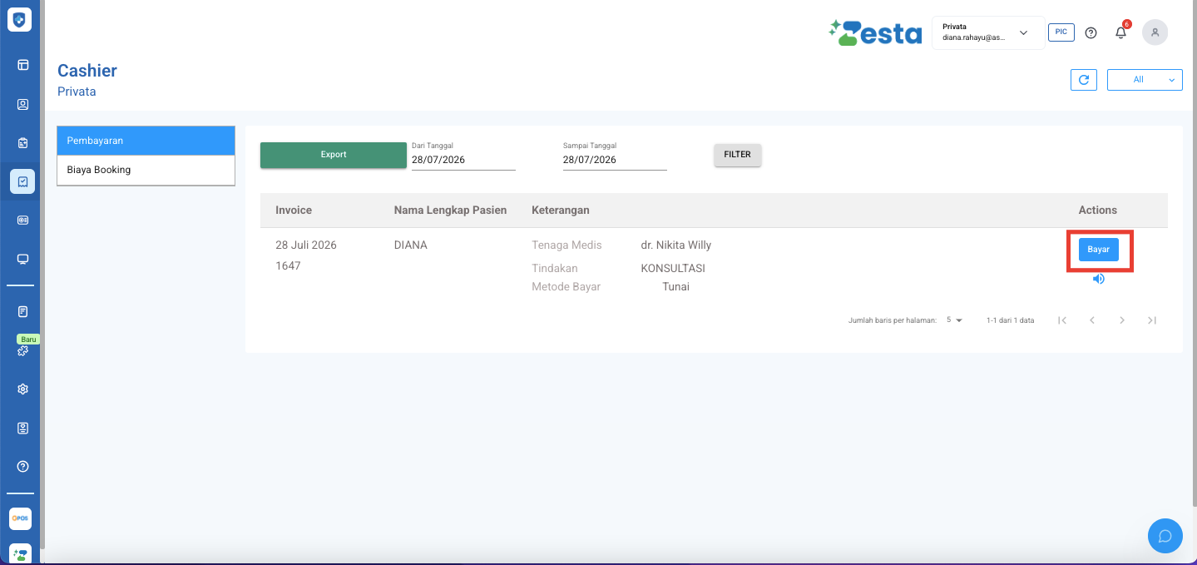Click the Sampai Tanggal date field
This screenshot has width=1197, height=565.
(x=615, y=160)
